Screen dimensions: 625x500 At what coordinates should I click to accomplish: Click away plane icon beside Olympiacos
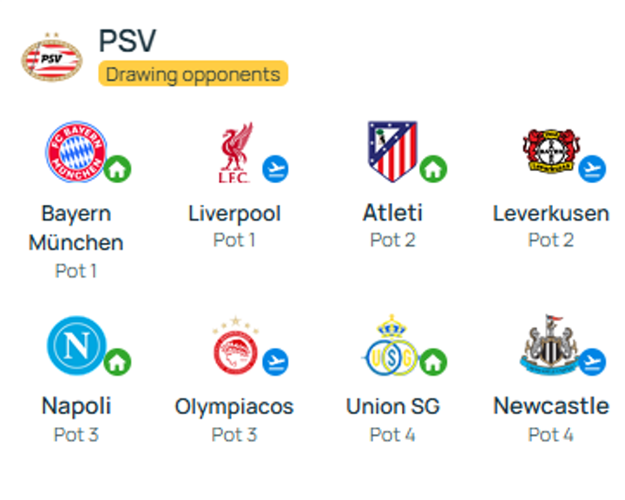(x=275, y=360)
